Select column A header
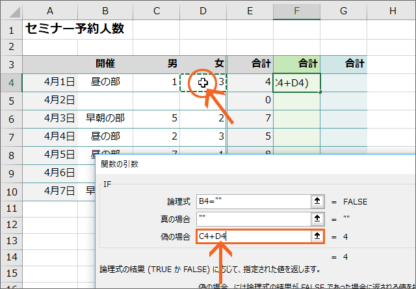416x289 pixels. pos(50,11)
